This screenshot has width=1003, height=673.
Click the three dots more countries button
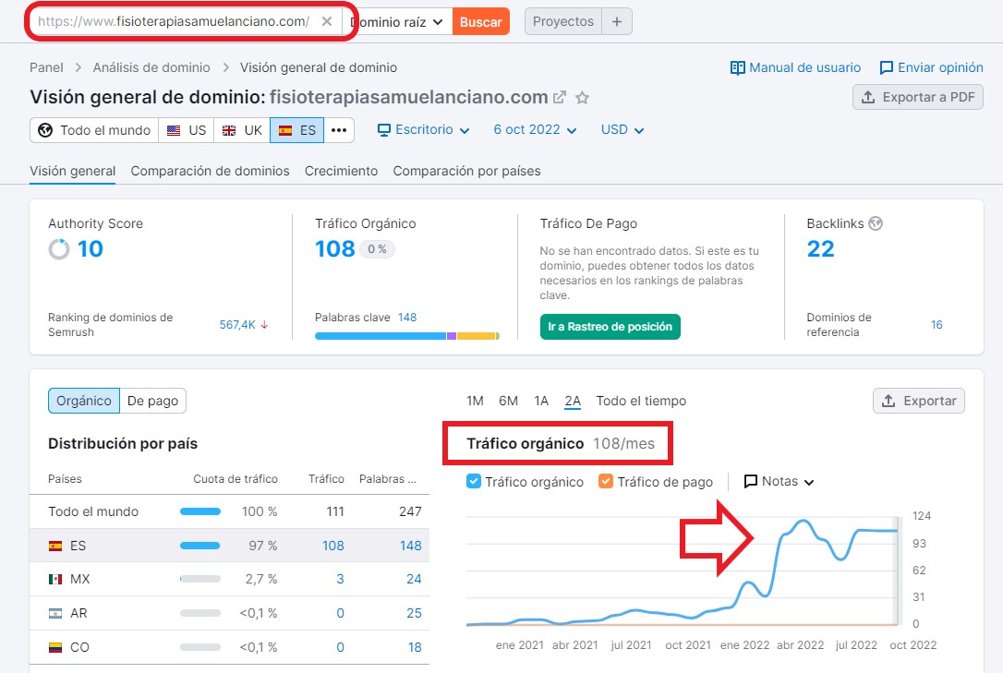[339, 130]
